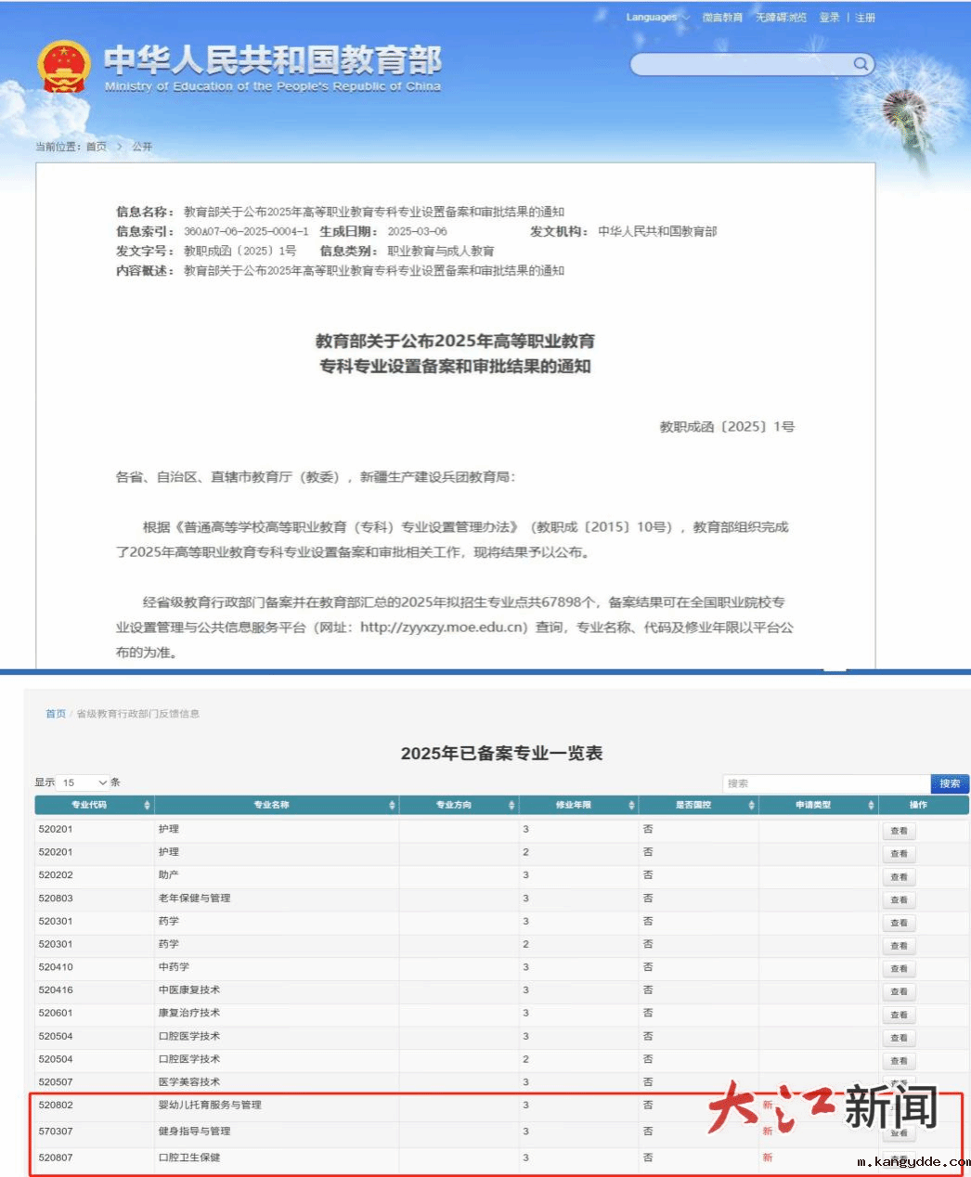Click the 登录 login link

829,18
